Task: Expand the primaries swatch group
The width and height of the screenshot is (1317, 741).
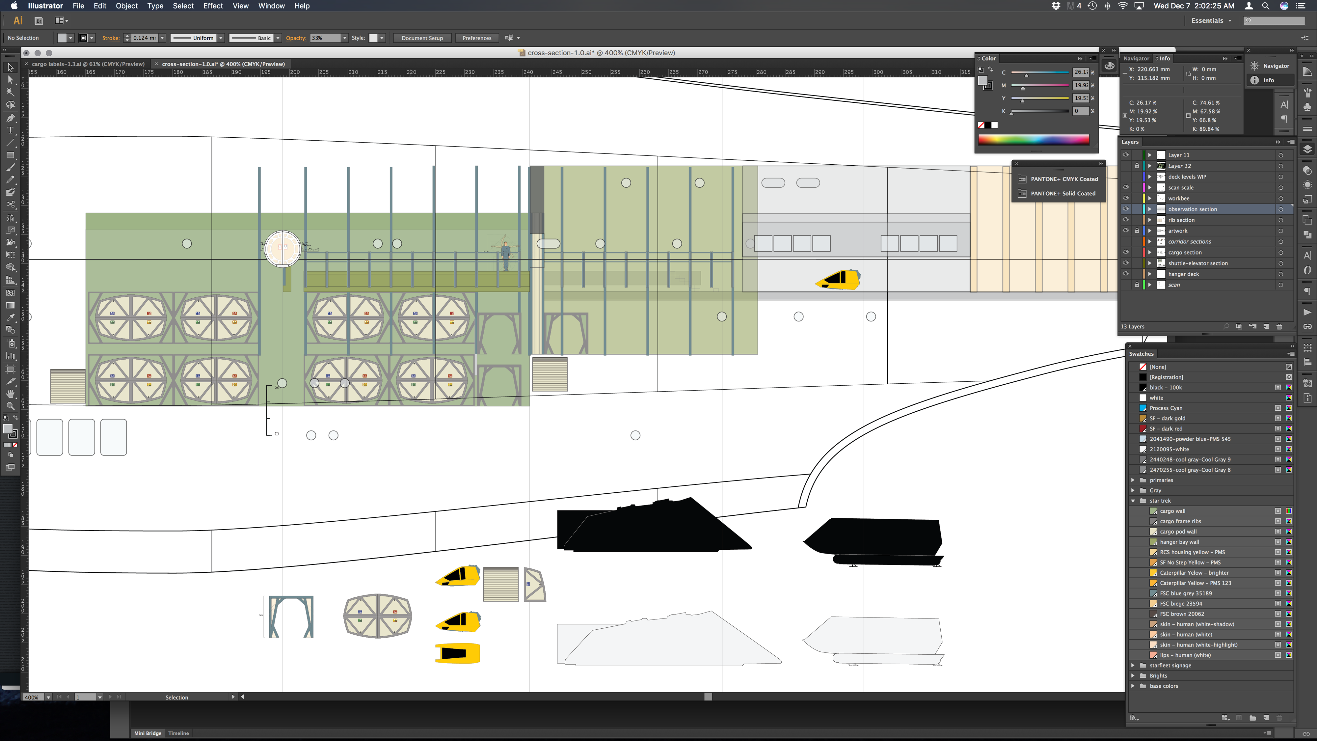Action: (1133, 480)
